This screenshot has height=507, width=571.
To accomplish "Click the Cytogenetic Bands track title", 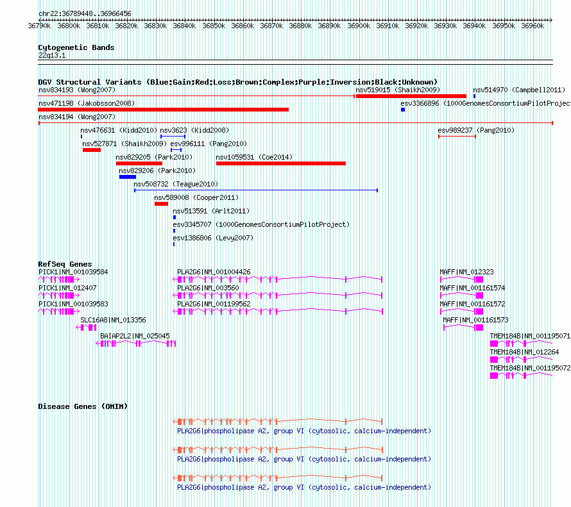I will 76,47.
